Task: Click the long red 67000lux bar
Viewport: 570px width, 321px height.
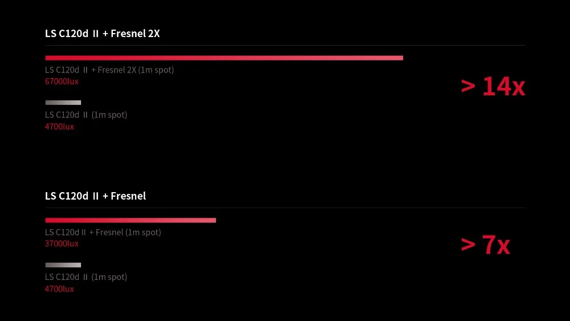Action: 224,58
